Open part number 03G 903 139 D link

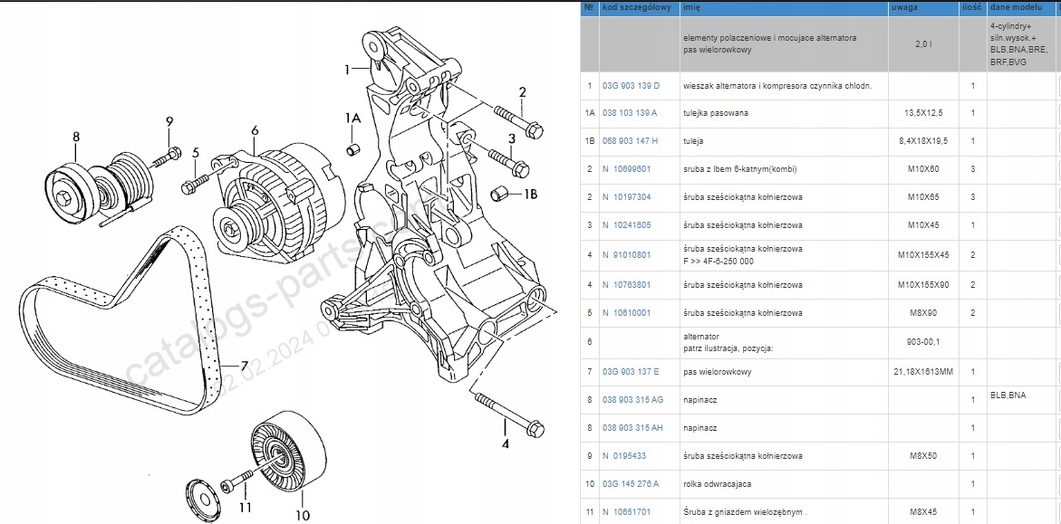click(631, 86)
